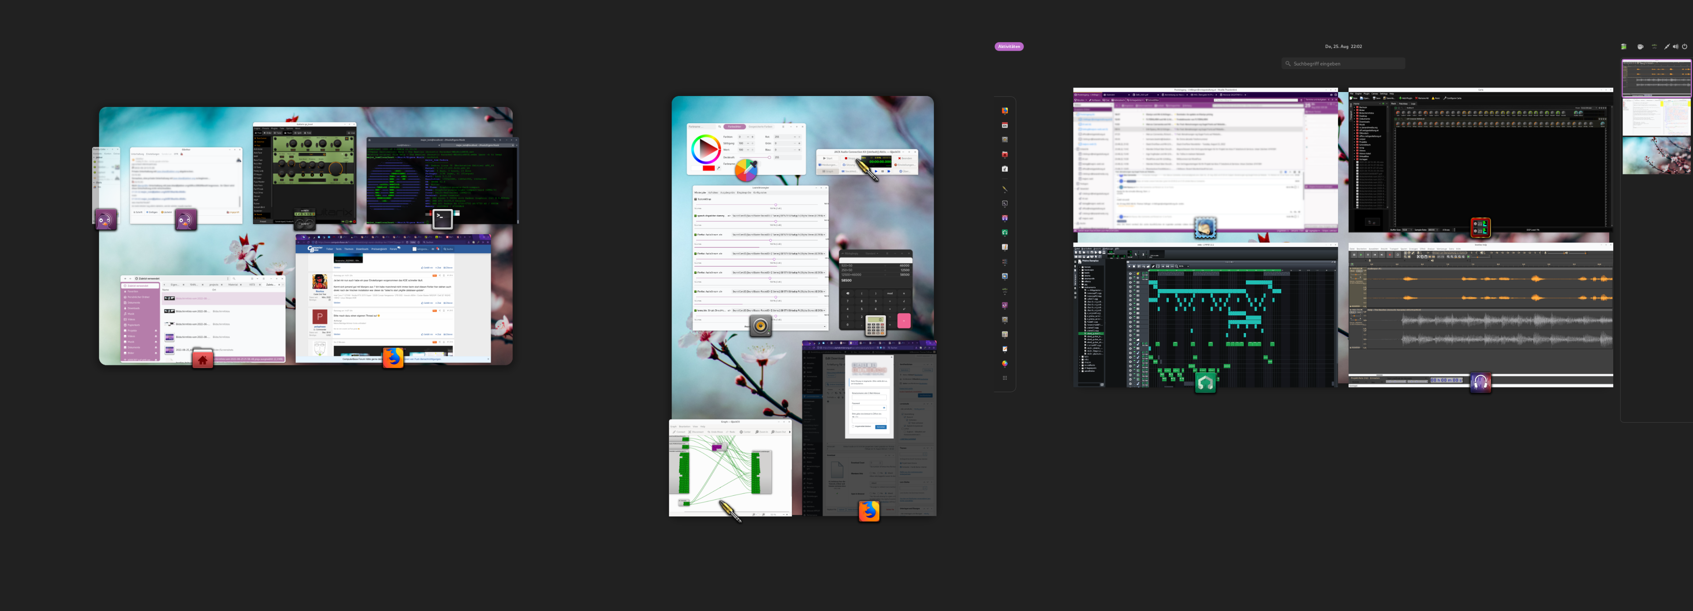The width and height of the screenshot is (1693, 611).
Task: Click the Aktivitäten button
Action: 1008,47
